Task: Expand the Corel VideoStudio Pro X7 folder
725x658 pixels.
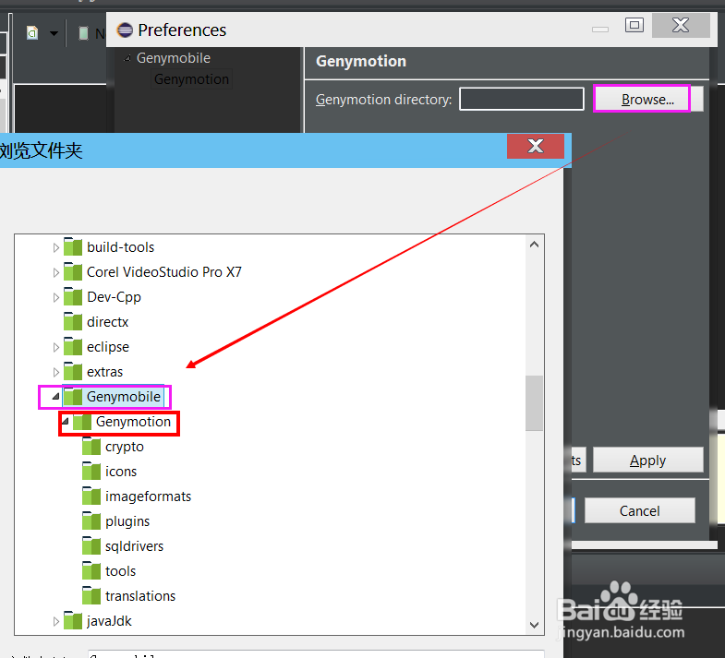Action: coord(56,272)
